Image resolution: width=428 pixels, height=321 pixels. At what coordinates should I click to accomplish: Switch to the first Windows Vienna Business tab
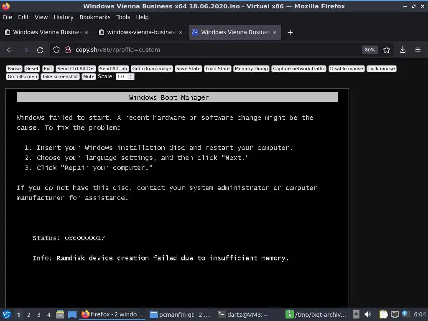pos(46,32)
